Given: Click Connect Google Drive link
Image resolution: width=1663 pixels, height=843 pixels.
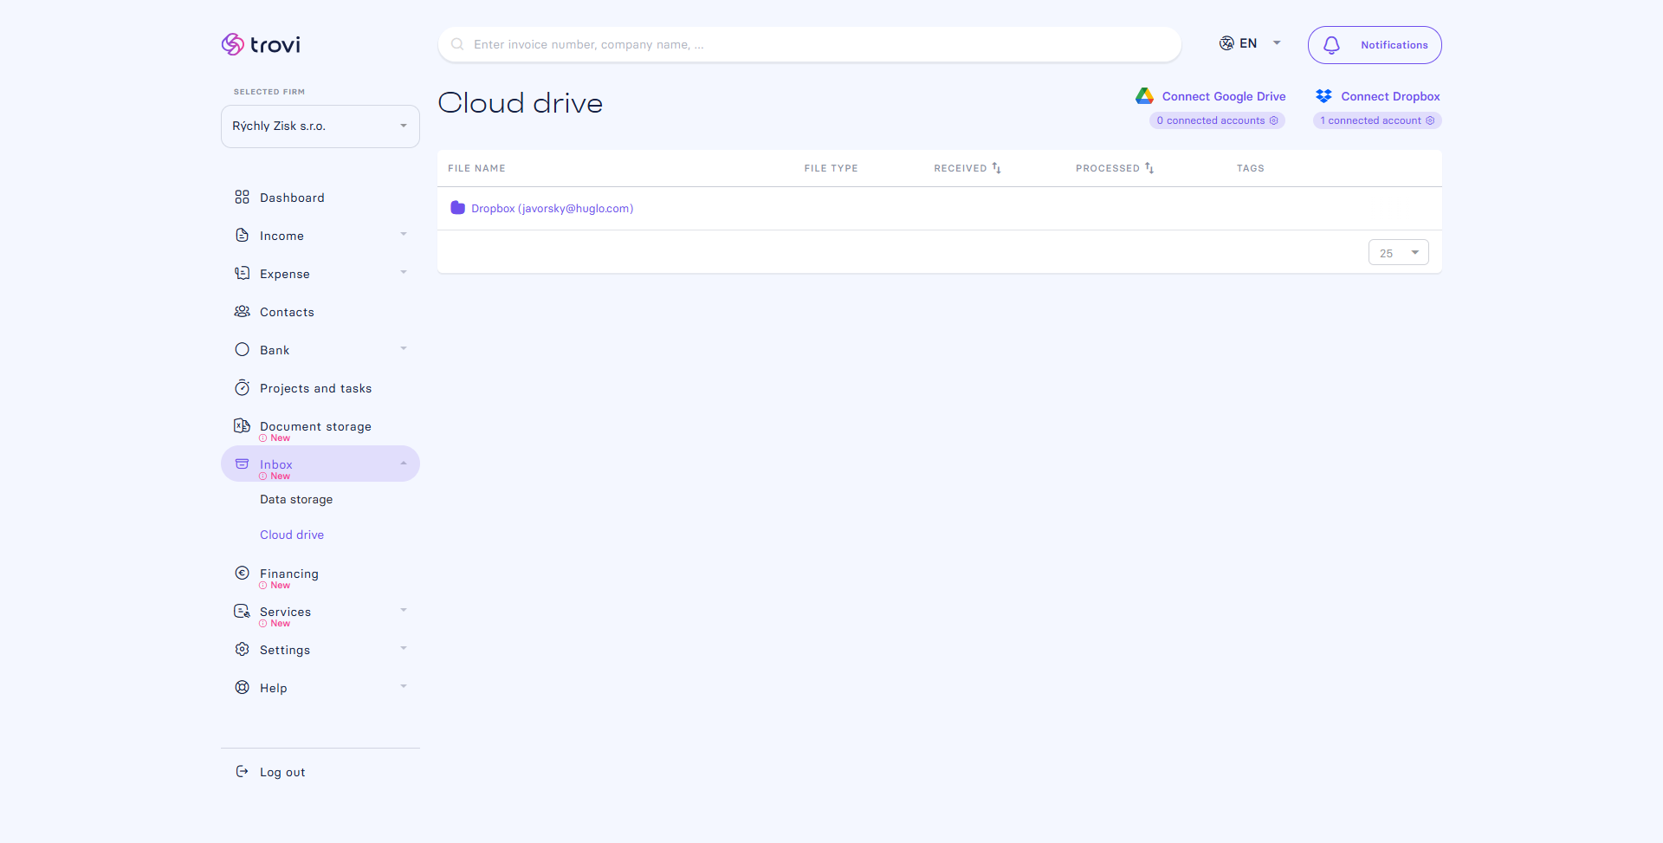Looking at the screenshot, I should coord(1224,96).
